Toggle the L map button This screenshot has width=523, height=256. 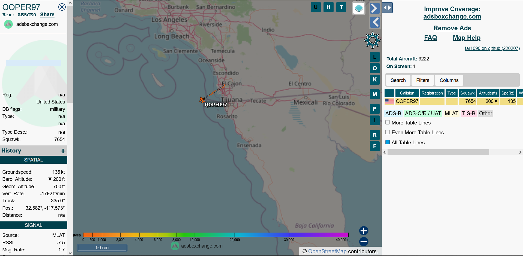[375, 57]
